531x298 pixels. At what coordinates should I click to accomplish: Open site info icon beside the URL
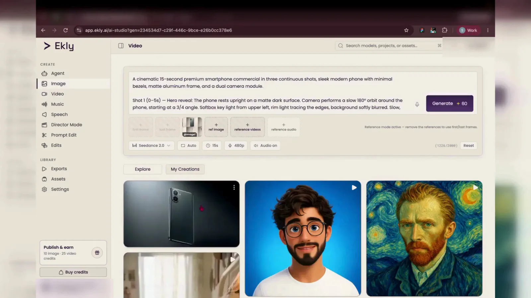pyautogui.click(x=79, y=30)
